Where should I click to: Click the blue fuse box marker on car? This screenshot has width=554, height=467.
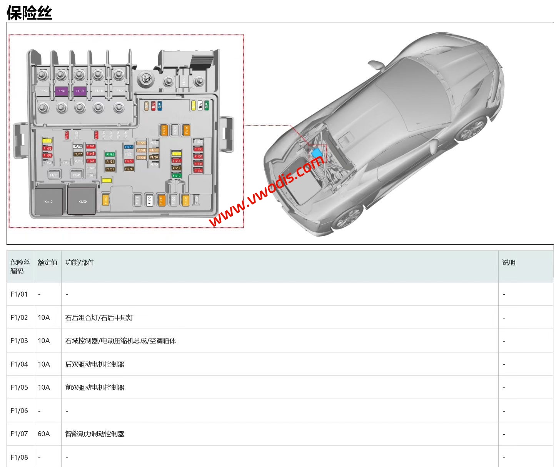point(317,153)
